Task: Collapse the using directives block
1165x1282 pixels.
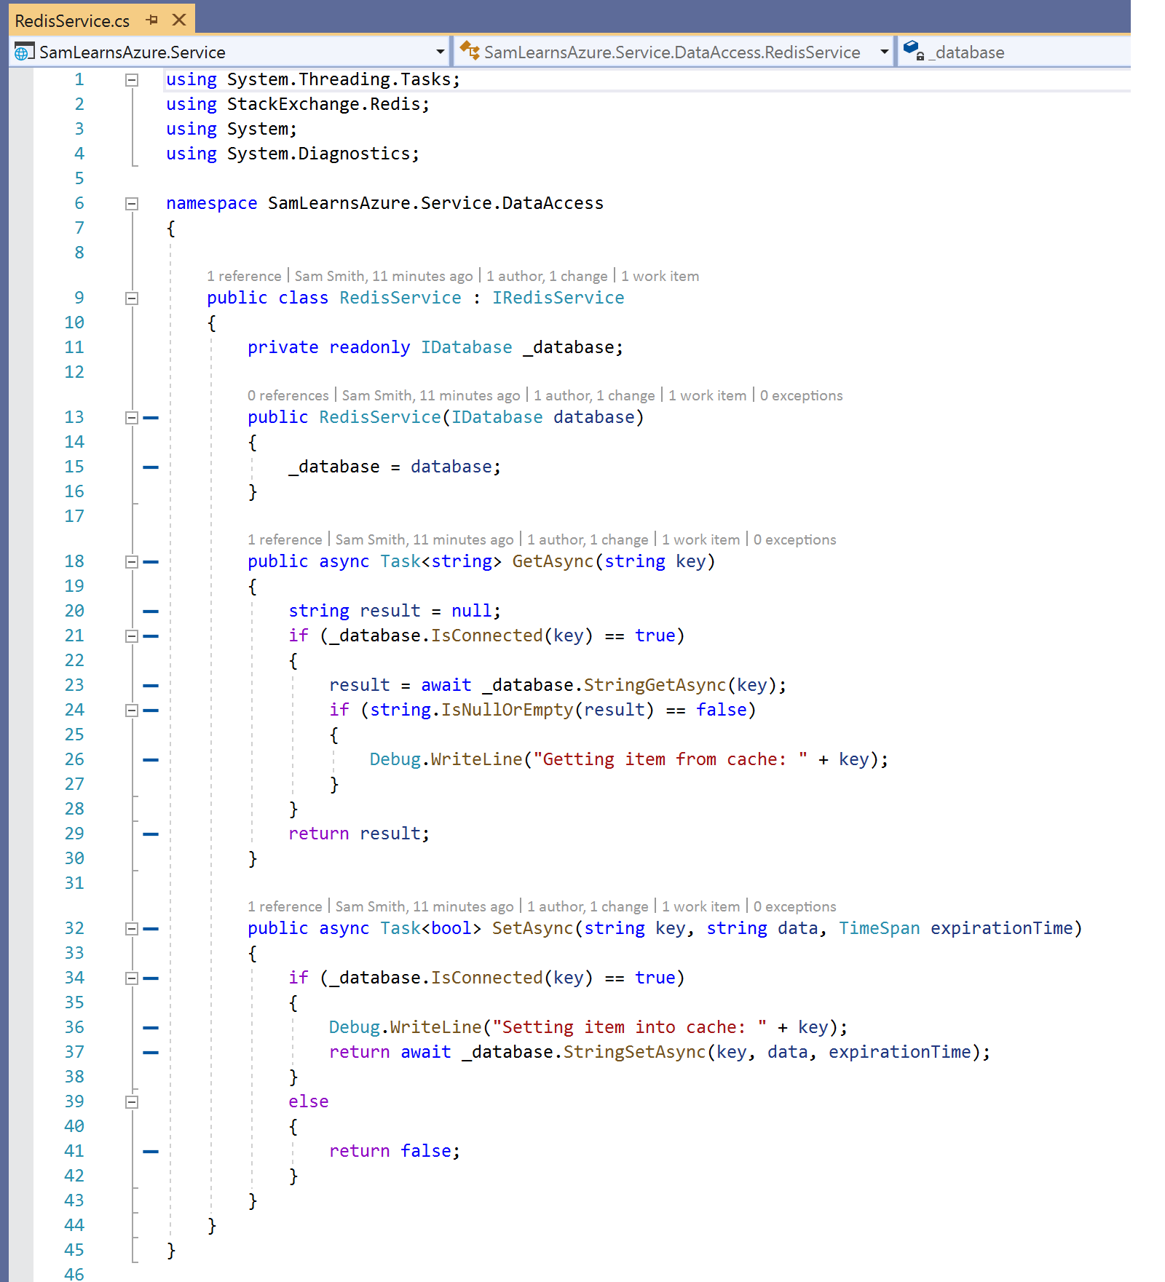Action: click(132, 80)
